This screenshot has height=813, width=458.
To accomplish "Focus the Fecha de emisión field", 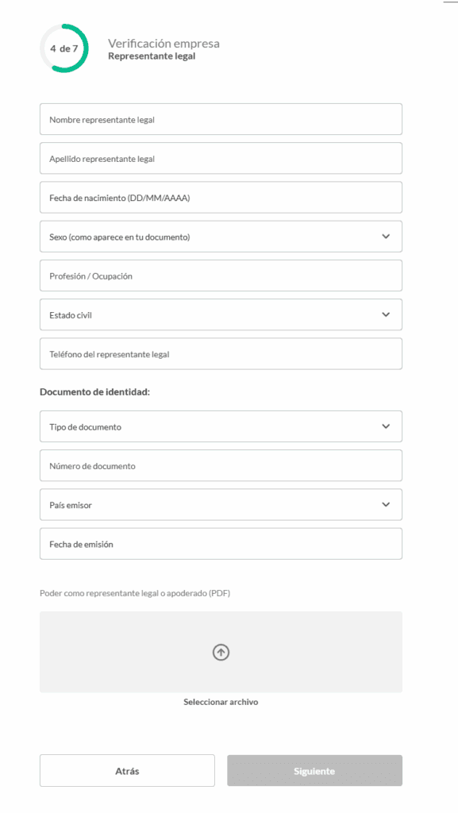I will click(221, 544).
